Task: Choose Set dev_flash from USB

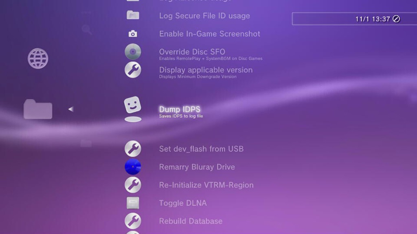Action: (201, 149)
